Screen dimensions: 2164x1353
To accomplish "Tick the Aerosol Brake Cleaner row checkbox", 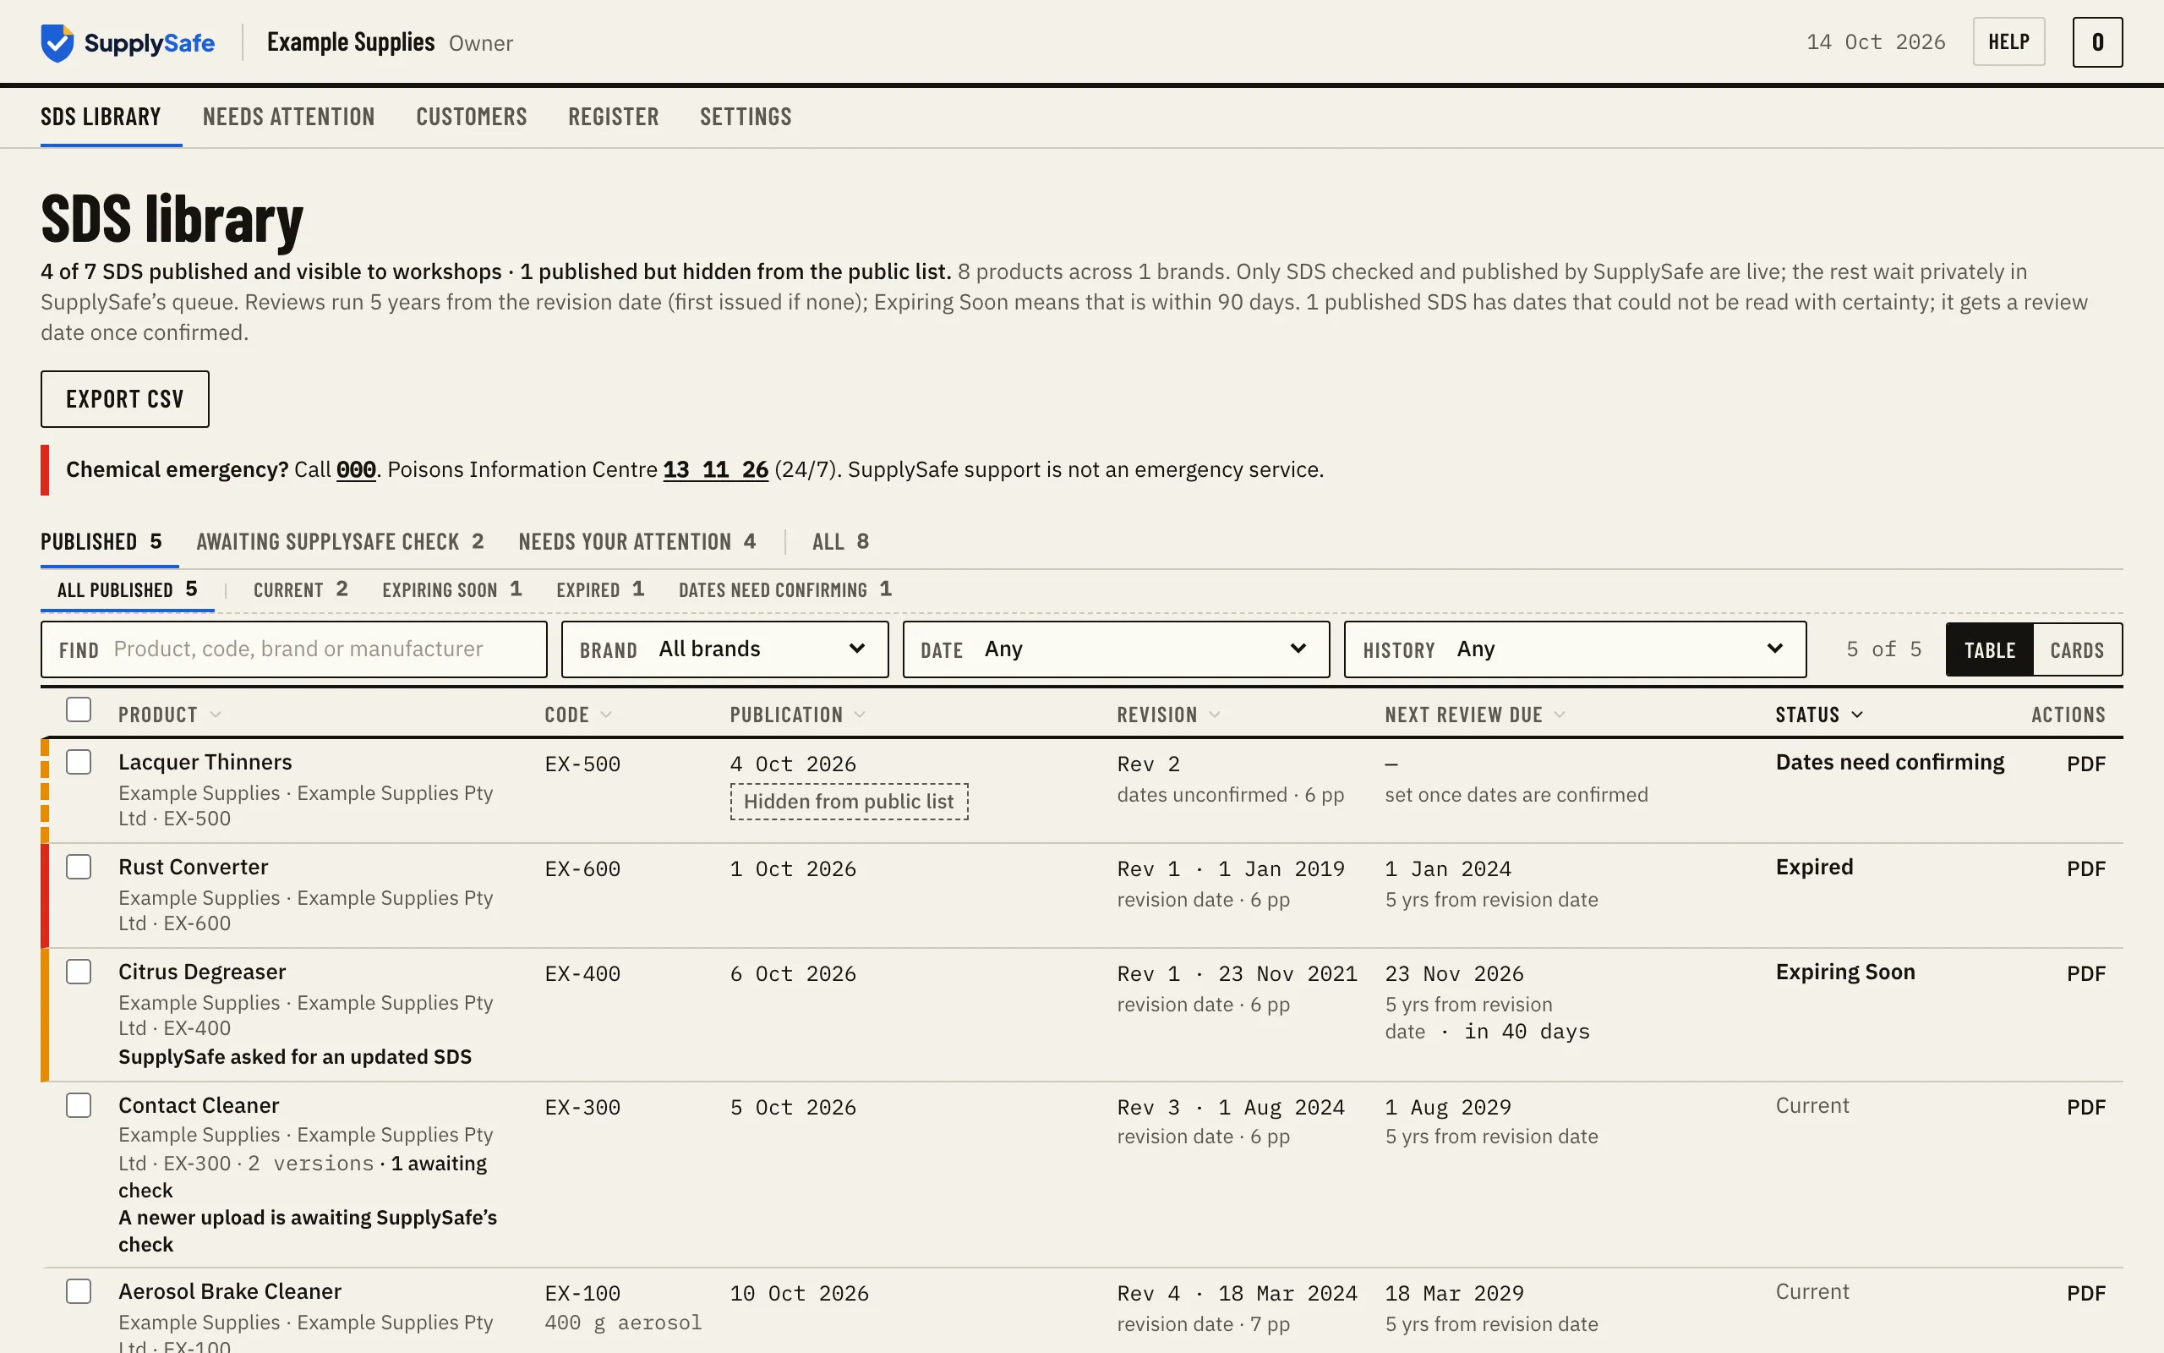I will (x=79, y=1291).
